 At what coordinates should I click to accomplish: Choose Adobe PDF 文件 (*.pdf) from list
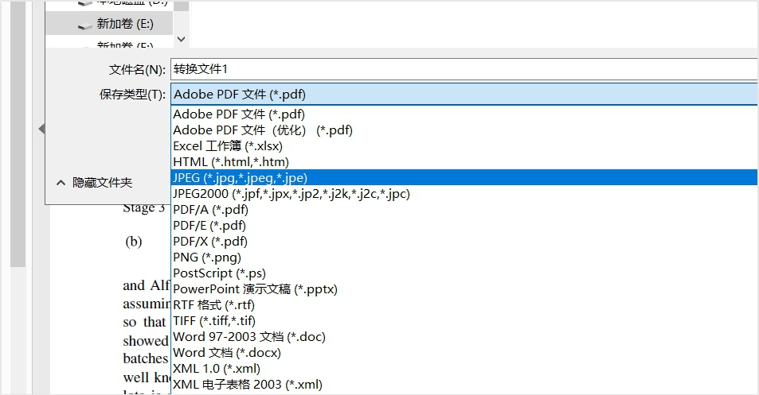[464, 114]
